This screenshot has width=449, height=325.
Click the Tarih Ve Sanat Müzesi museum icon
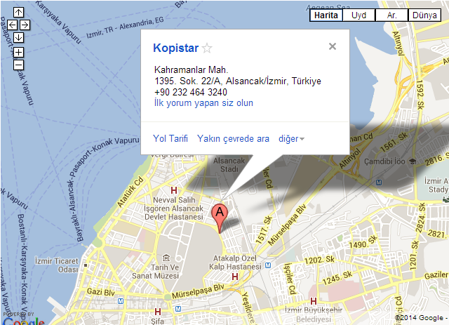[166, 258]
